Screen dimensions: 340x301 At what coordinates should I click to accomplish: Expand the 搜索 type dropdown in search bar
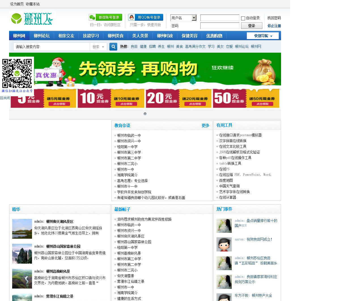(99, 47)
